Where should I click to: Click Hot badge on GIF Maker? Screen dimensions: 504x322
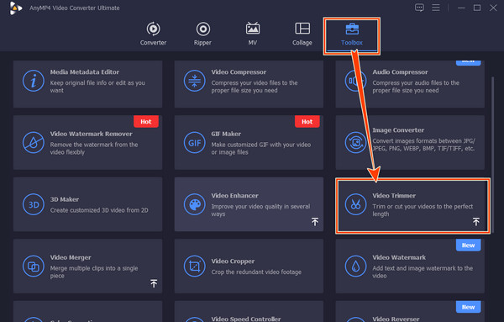point(307,122)
